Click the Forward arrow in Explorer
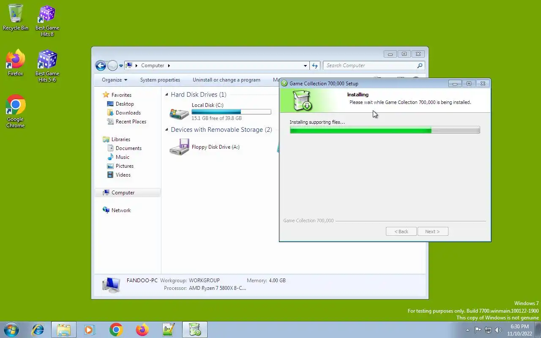Viewport: 541px width, 338px height. pos(112,65)
